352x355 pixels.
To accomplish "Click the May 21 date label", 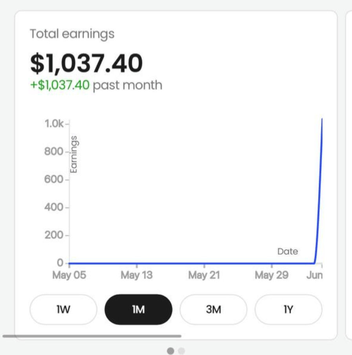I will [204, 275].
